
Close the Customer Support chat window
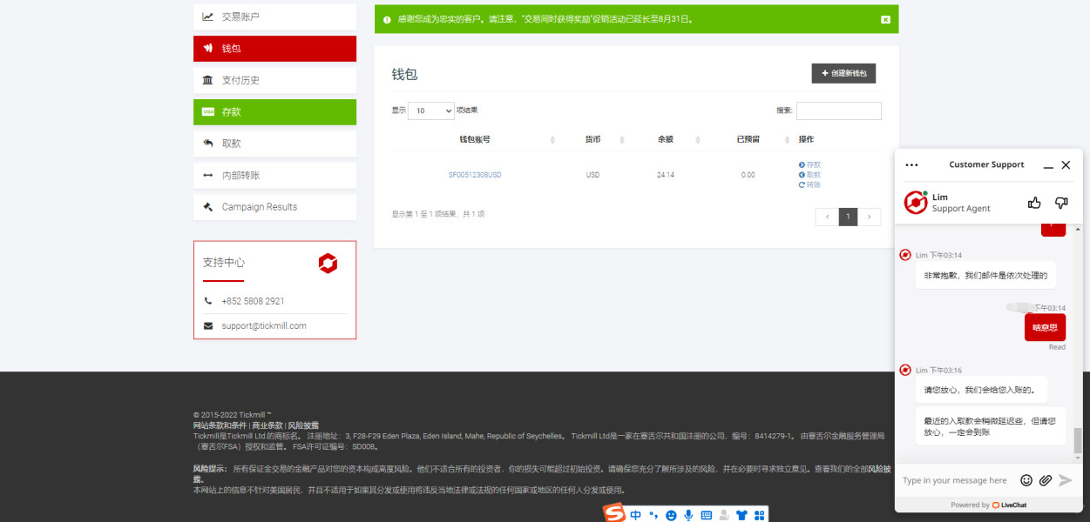point(1066,164)
